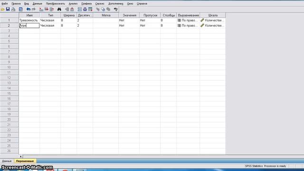Click the SPSS Statistics Processor is ready status

266,166
